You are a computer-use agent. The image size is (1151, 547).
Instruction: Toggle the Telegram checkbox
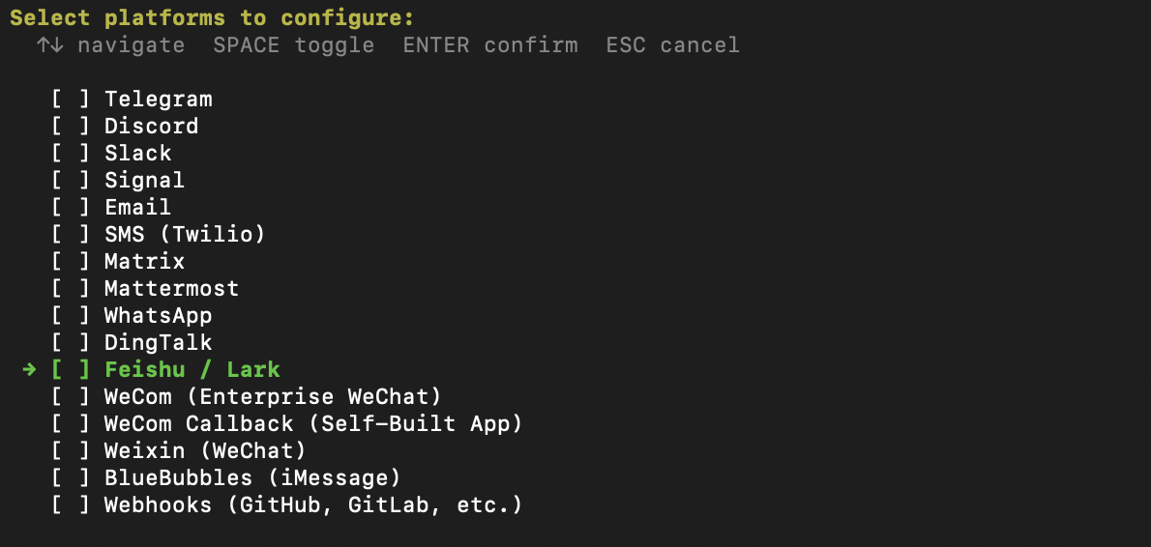(x=71, y=100)
